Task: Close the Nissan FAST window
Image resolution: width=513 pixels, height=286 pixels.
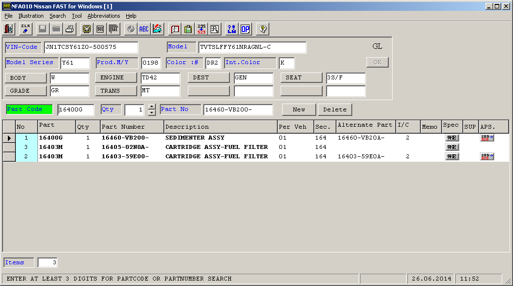Action: coord(506,6)
